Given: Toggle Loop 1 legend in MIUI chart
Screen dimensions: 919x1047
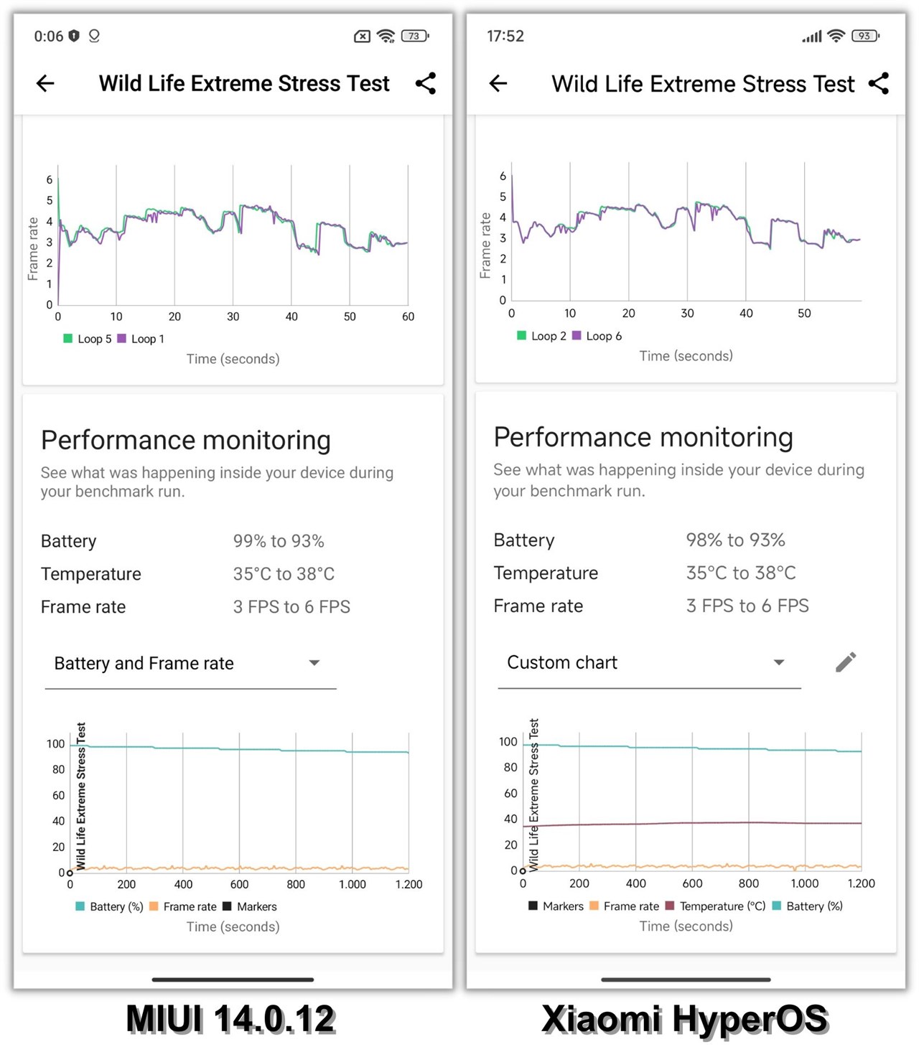Looking at the screenshot, I should click(141, 339).
